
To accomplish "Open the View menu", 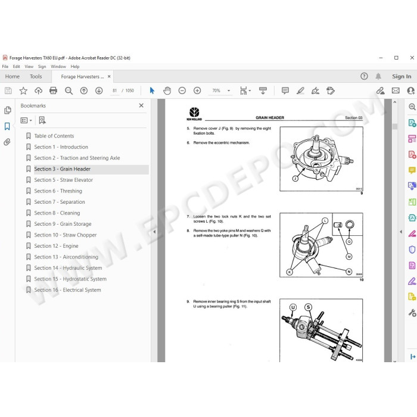I will coord(29,67).
